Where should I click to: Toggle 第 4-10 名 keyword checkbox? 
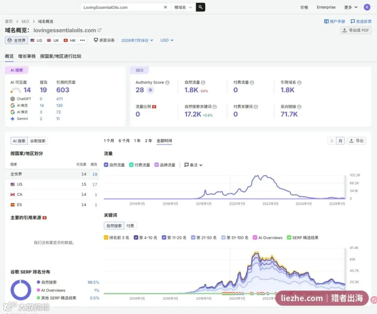pyautogui.click(x=136, y=238)
